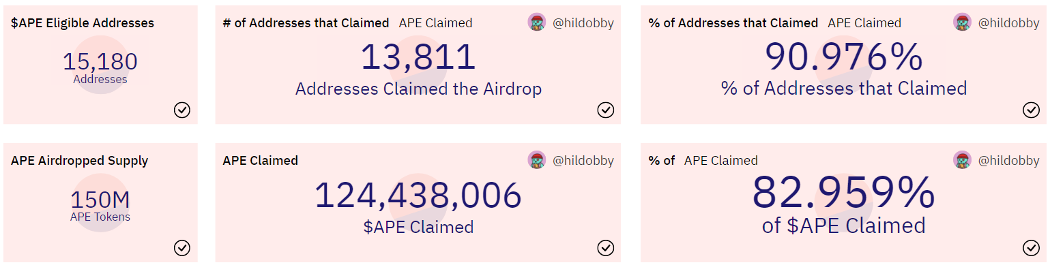Open @hildobby link in 124,438,006 APE Claimed card
The height and width of the screenshot is (265, 1050).
click(583, 161)
